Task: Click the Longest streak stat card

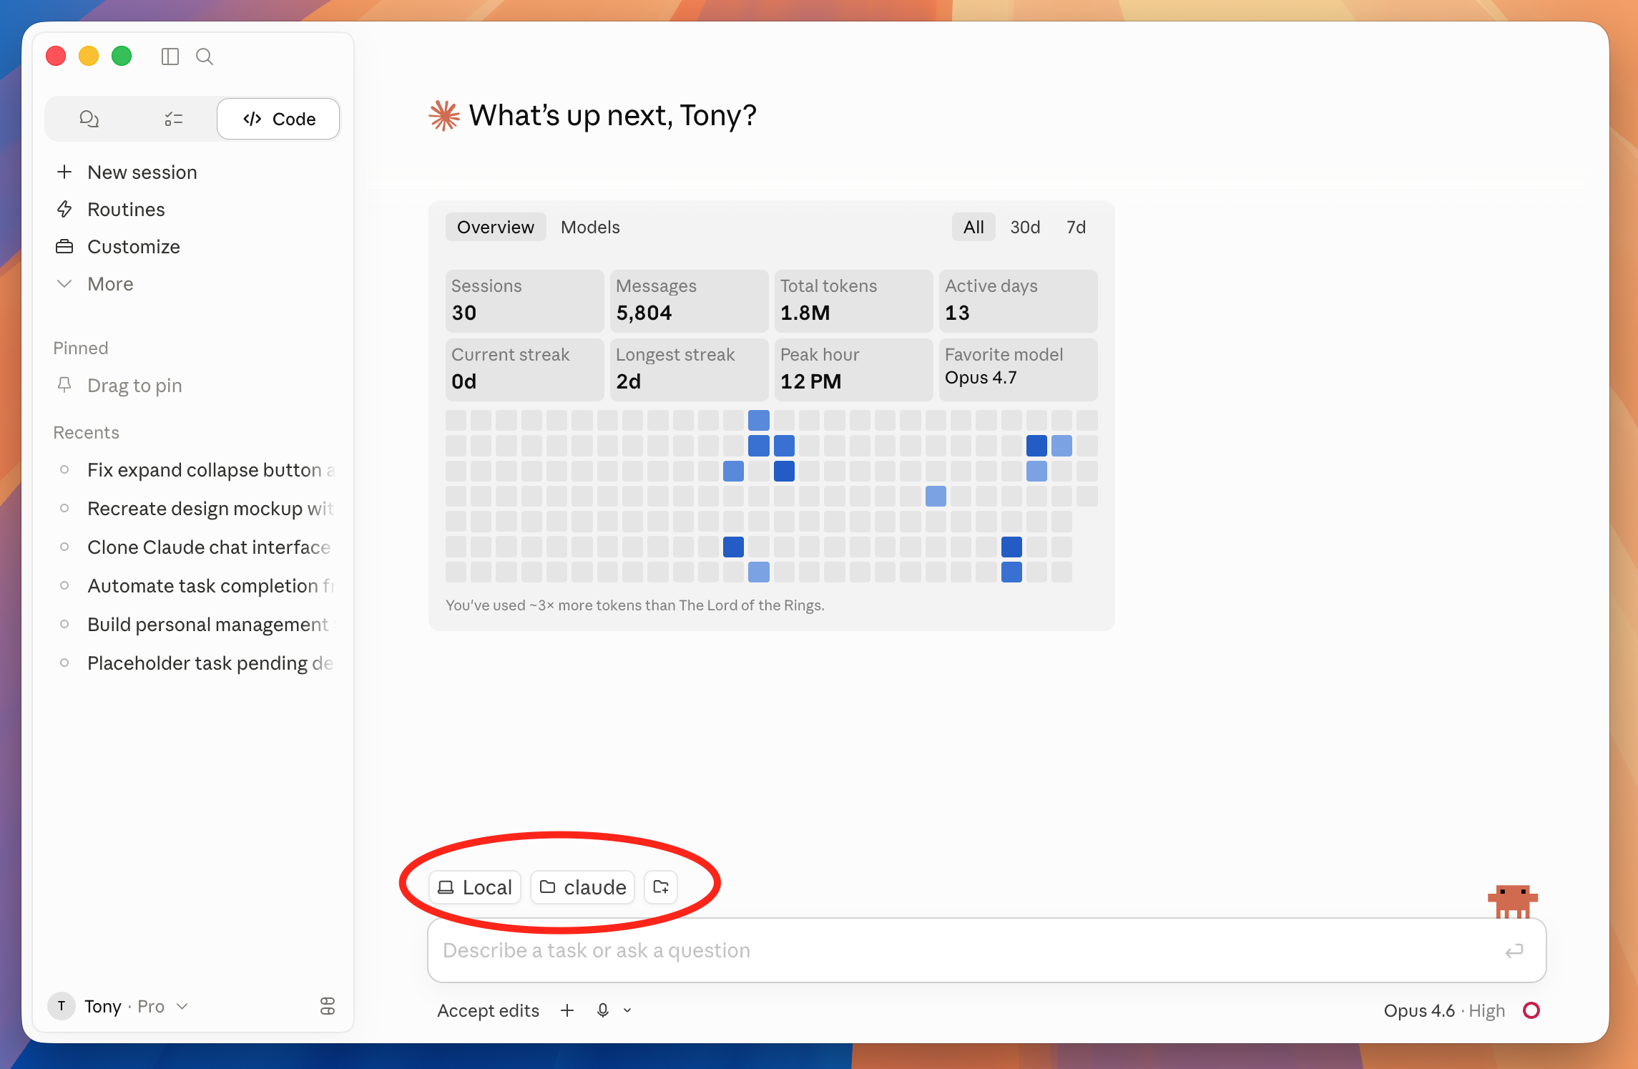Action: (689, 370)
